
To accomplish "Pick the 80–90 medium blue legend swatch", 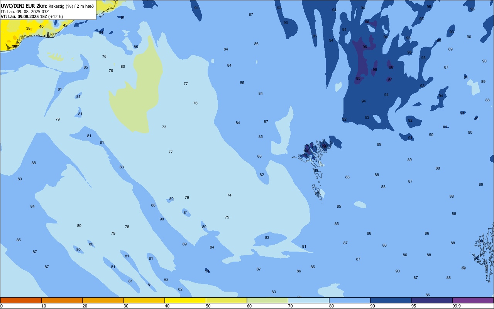I will coord(350,300).
